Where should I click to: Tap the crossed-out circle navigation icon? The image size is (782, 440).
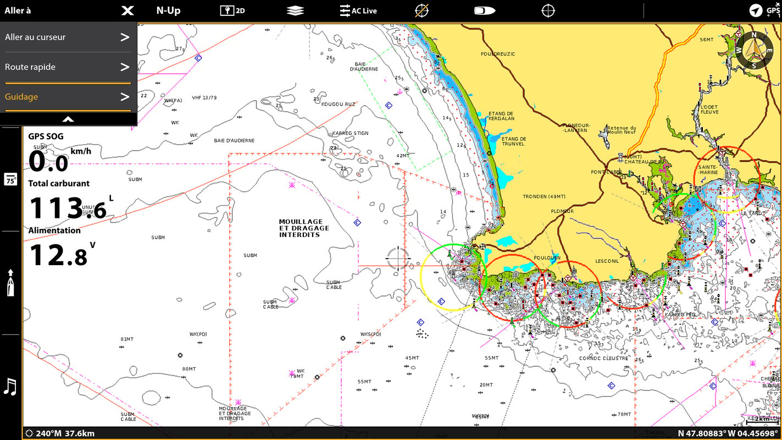click(x=421, y=10)
